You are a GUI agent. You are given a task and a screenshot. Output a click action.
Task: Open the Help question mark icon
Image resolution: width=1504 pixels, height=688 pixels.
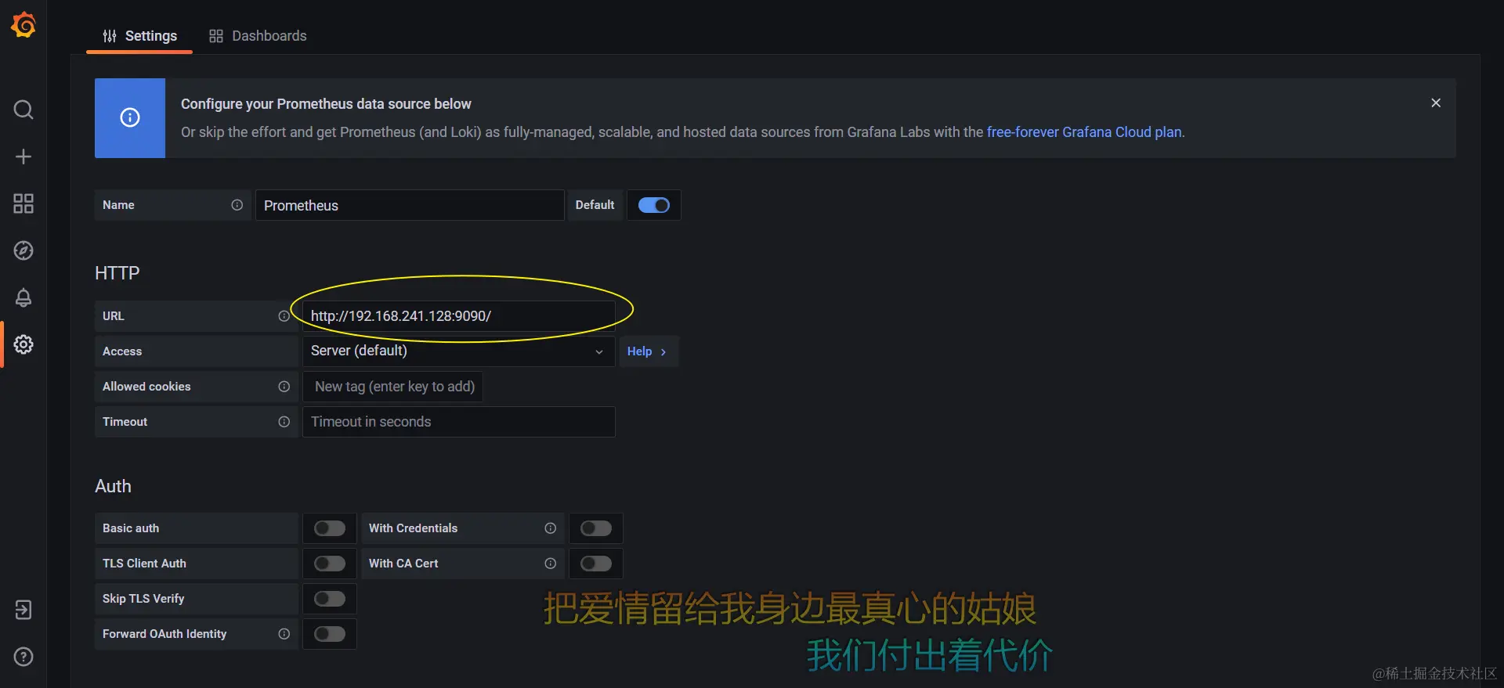pyautogui.click(x=23, y=657)
